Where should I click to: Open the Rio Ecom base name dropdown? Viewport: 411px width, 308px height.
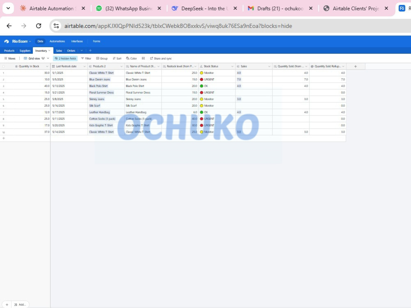pyautogui.click(x=21, y=41)
